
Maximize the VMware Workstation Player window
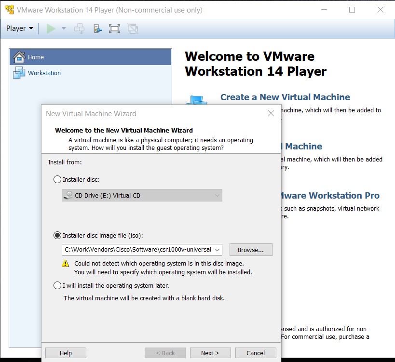pos(352,10)
